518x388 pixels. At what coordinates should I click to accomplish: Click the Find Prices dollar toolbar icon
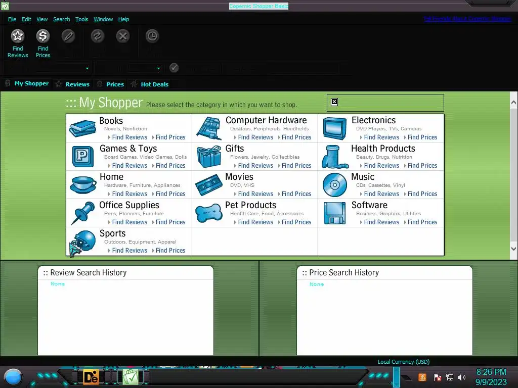(x=43, y=36)
